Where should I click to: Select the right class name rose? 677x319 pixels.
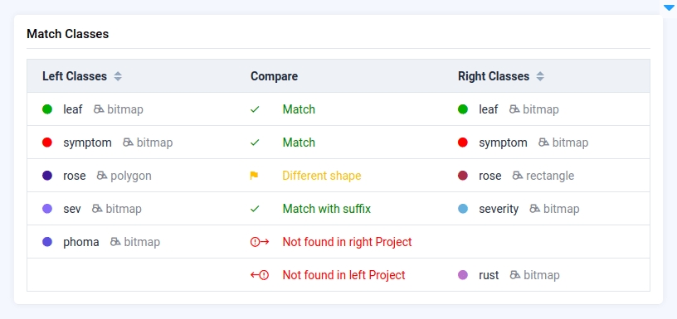(x=490, y=176)
